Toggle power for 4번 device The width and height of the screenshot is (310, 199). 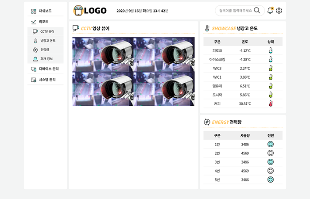(271, 171)
